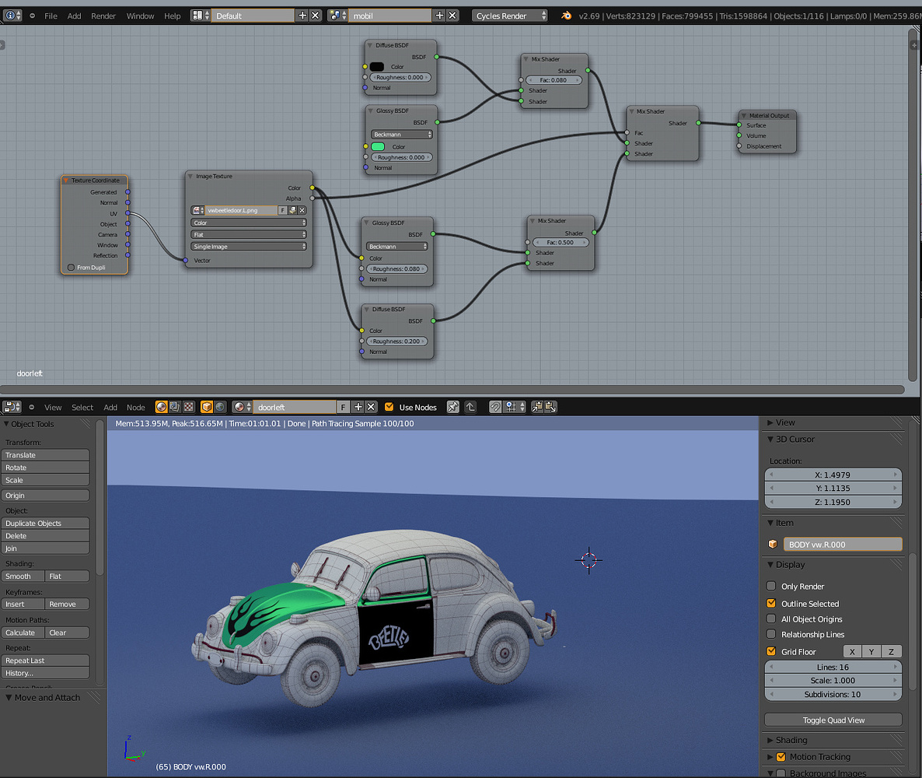Viewport: 922px width, 778px height.
Task: Open node editor Select menu
Action: point(82,407)
